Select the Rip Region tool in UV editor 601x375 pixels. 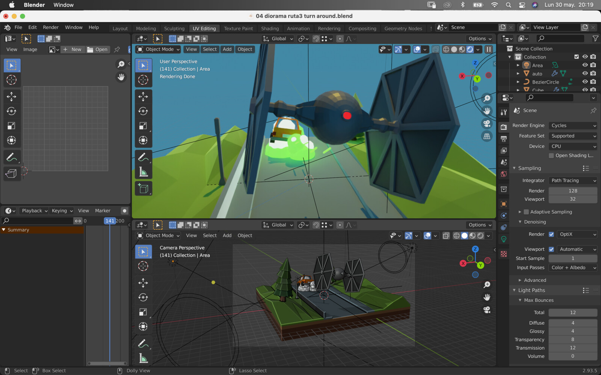12,173
